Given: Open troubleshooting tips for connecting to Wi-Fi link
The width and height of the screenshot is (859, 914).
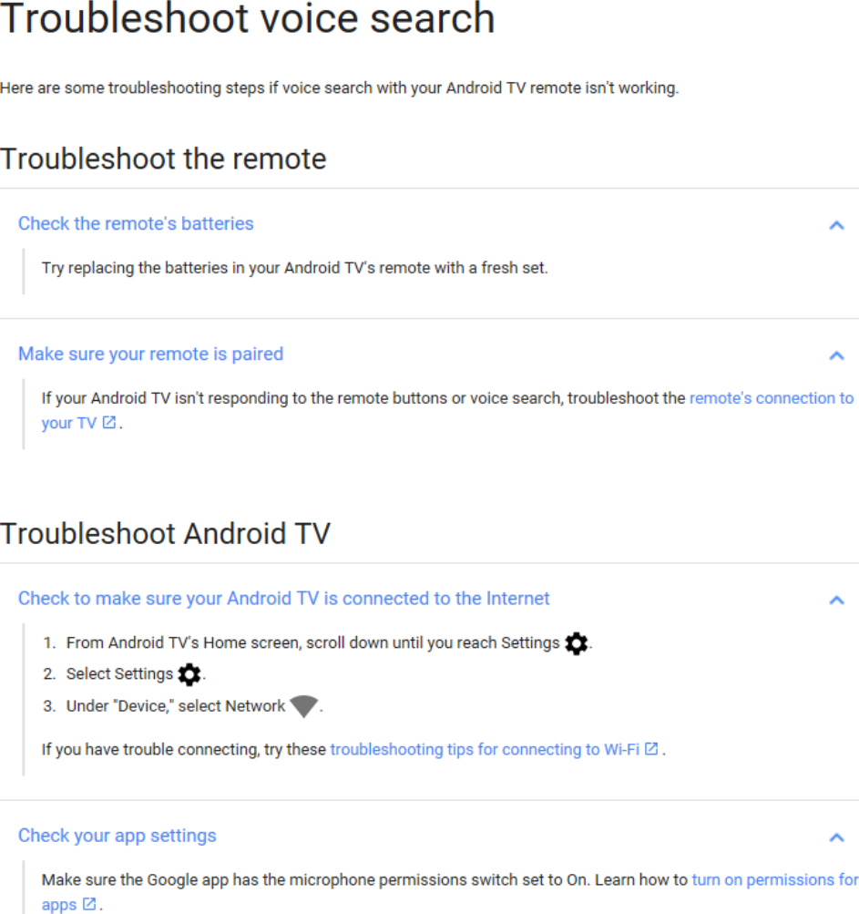Looking at the screenshot, I should [x=485, y=750].
